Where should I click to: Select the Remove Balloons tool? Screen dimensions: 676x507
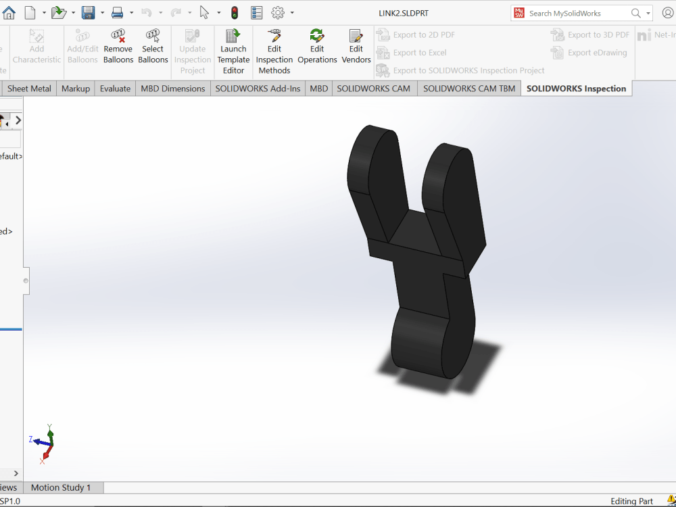(118, 49)
